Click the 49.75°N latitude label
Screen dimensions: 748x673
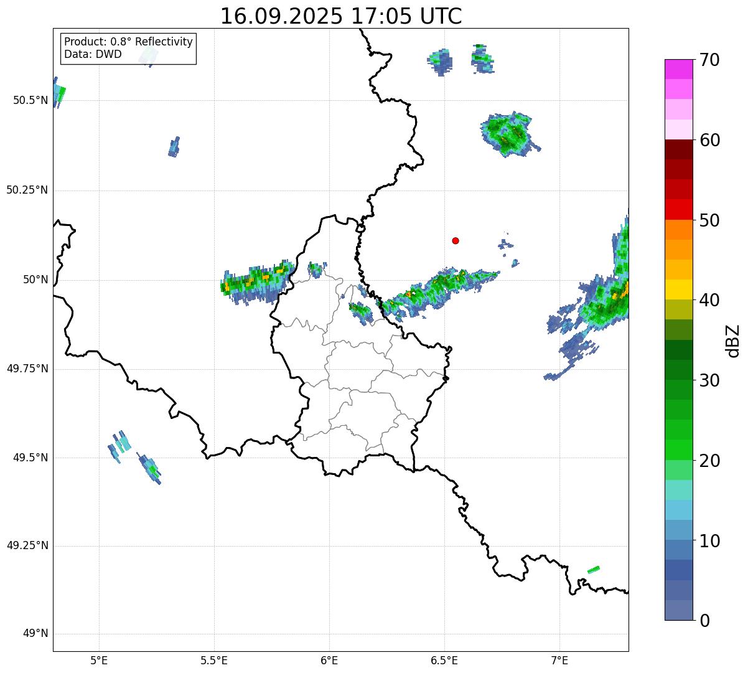click(x=27, y=369)
